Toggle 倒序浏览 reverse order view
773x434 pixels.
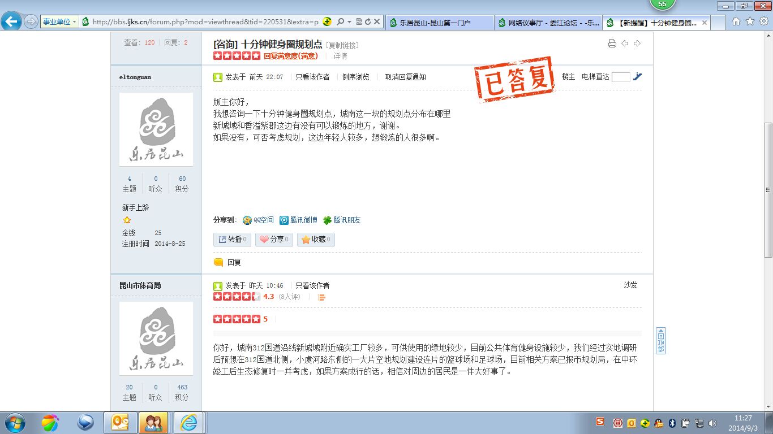point(355,77)
